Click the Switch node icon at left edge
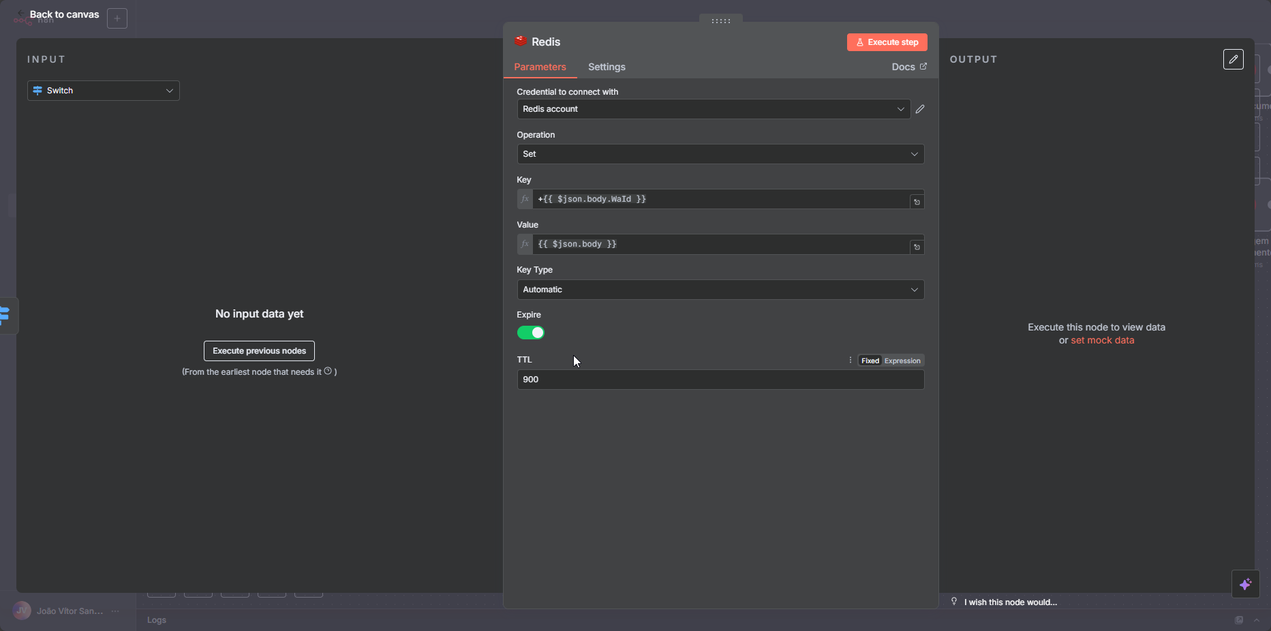Viewport: 1271px width, 631px height. 5,315
